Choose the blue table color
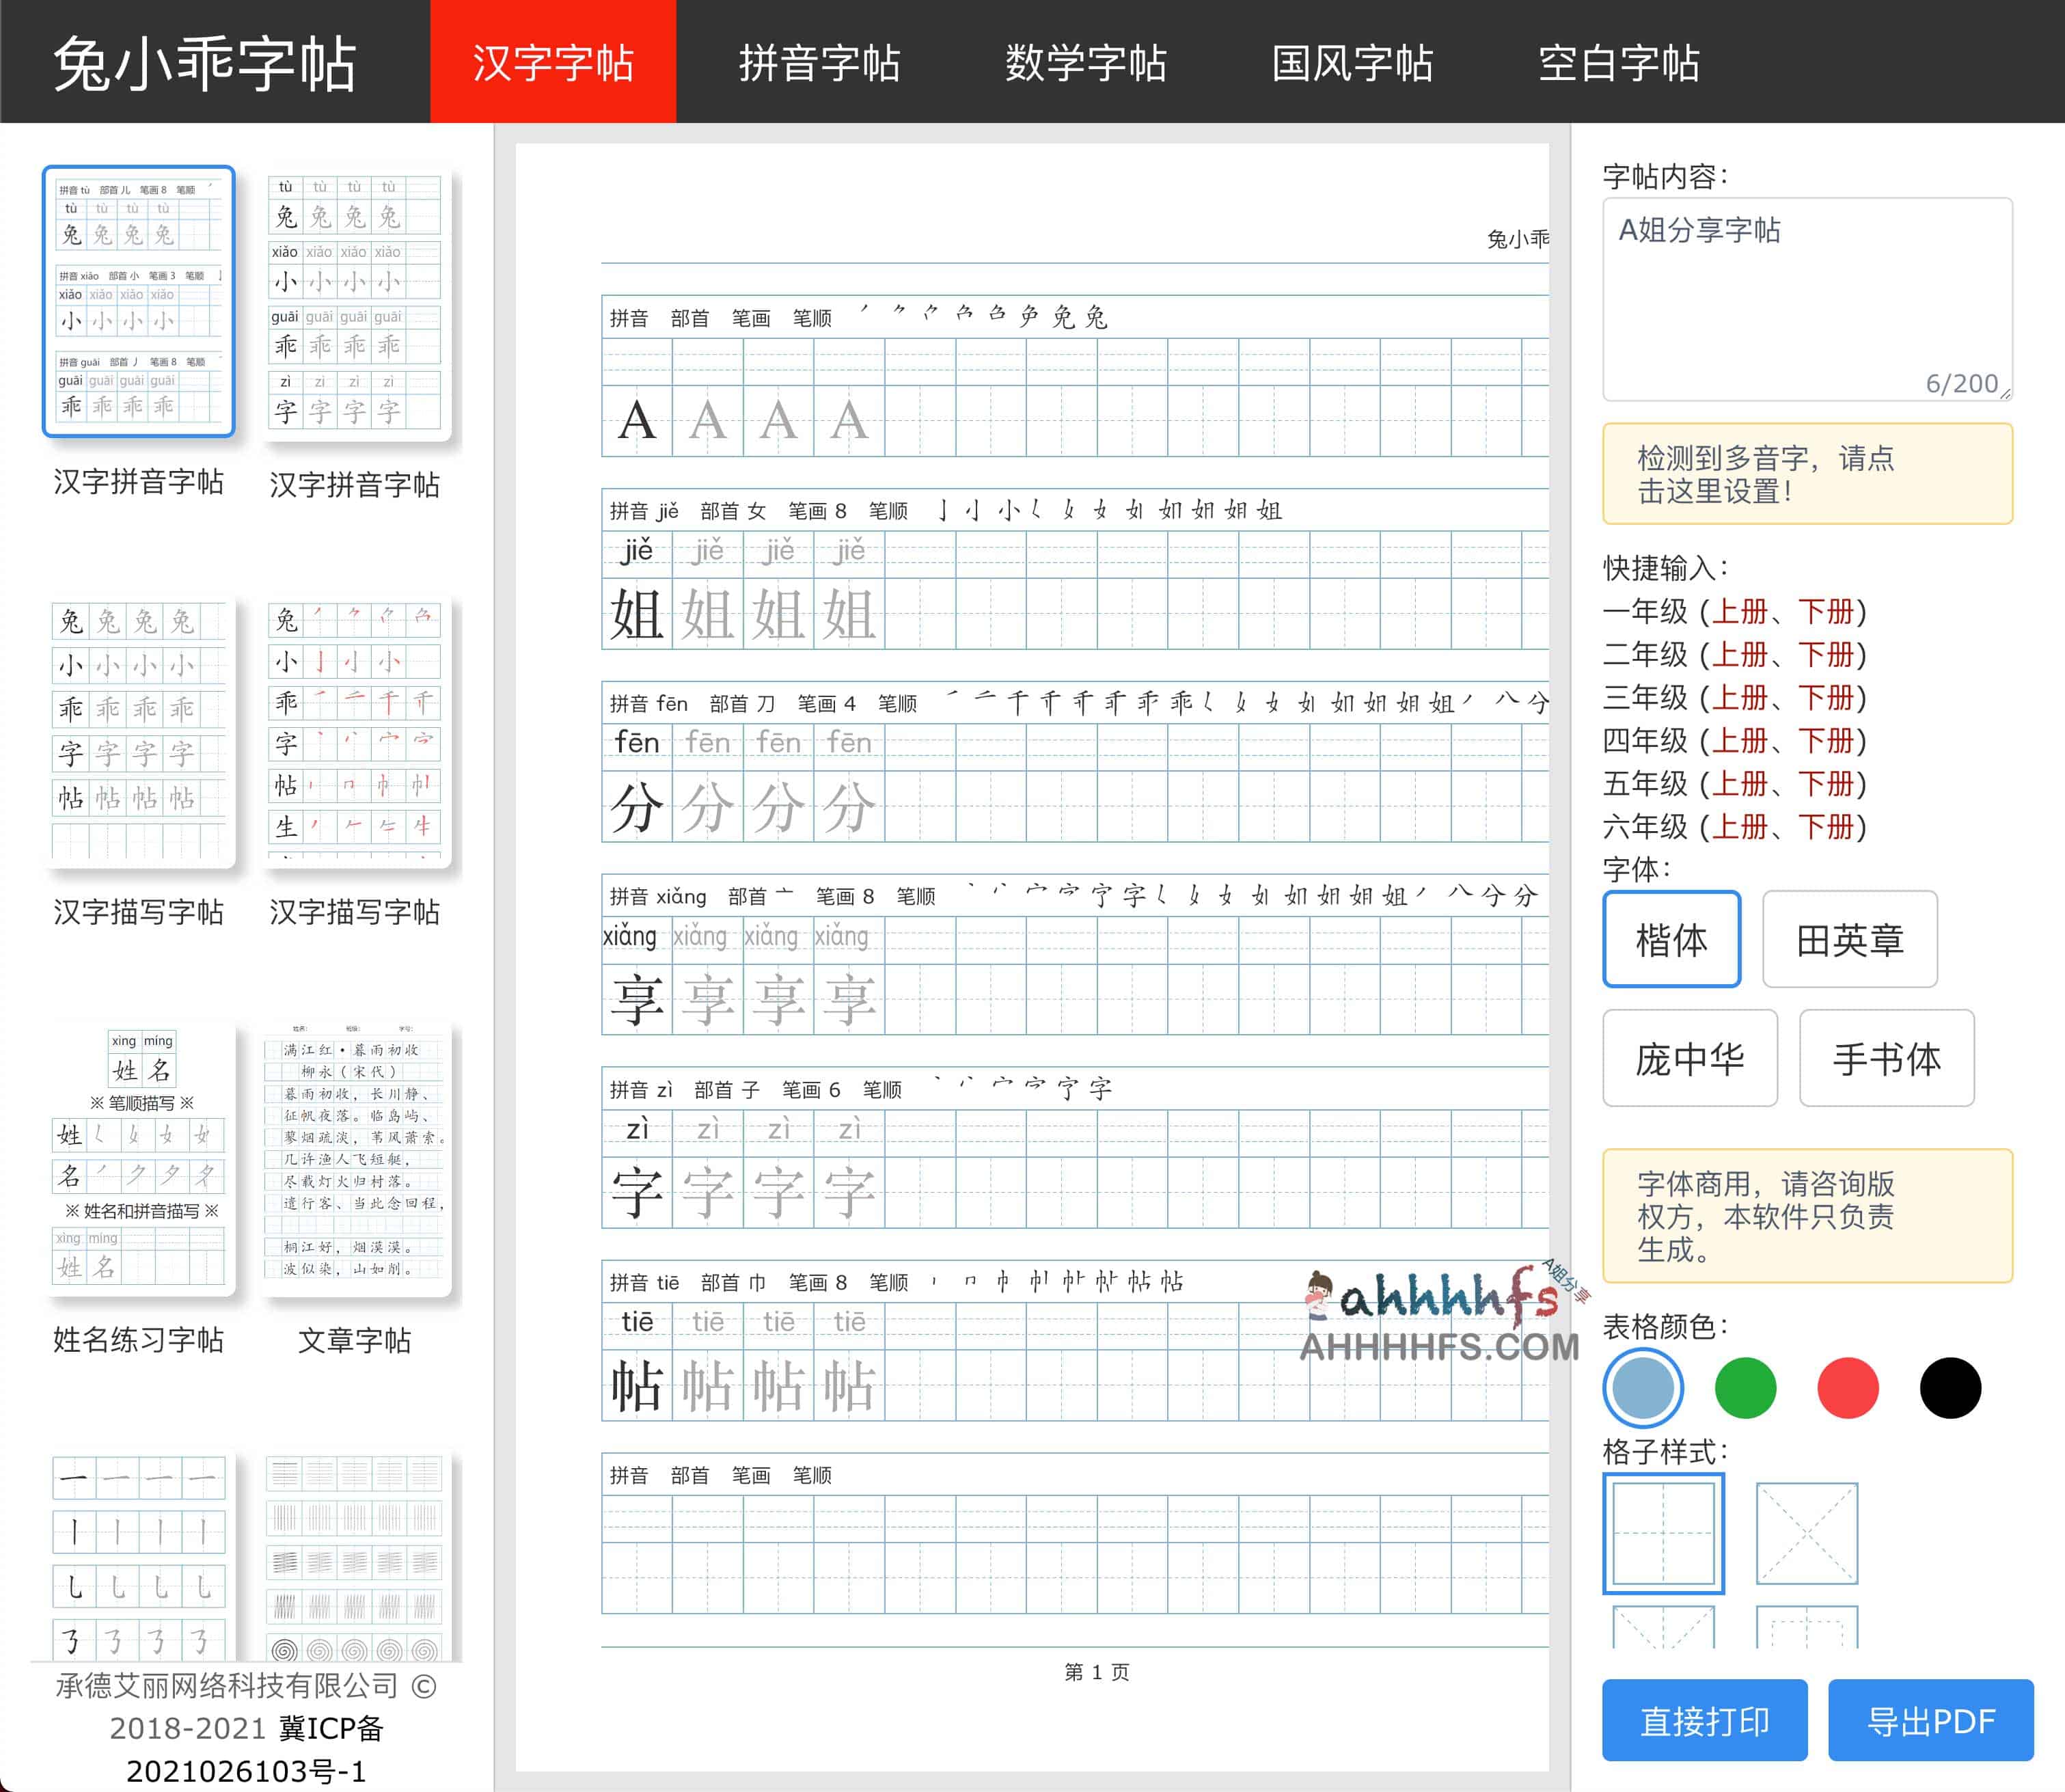2065x1792 pixels. [1643, 1388]
